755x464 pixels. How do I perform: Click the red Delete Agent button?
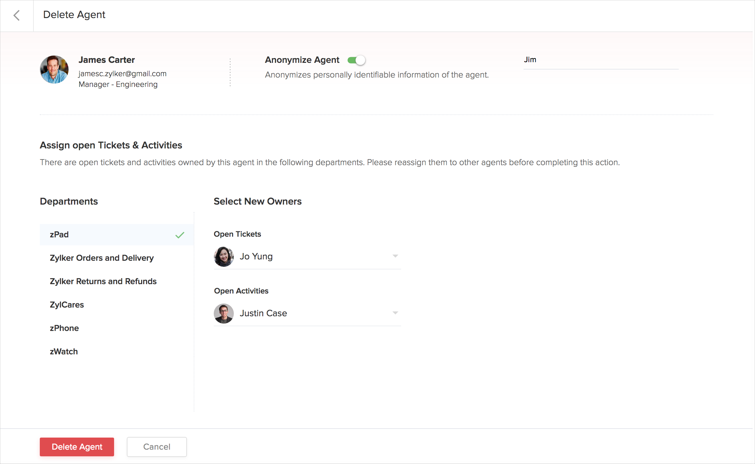coord(77,447)
